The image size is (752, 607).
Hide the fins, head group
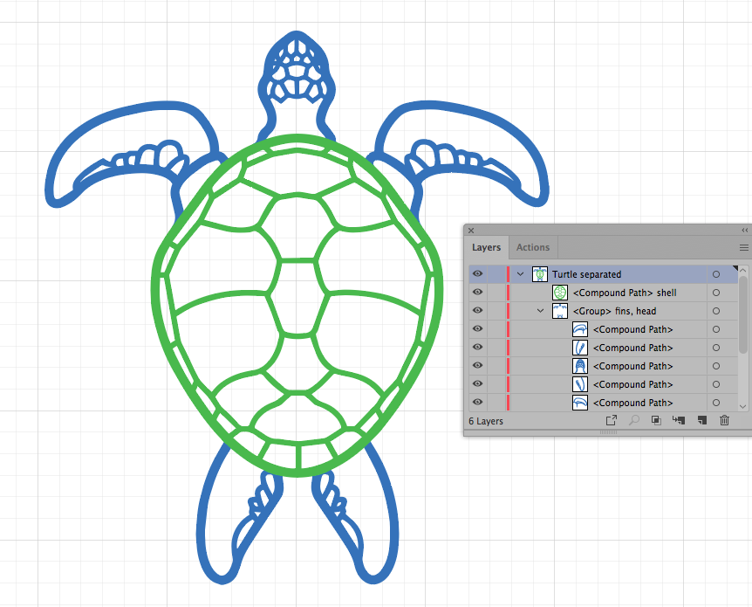tap(477, 311)
